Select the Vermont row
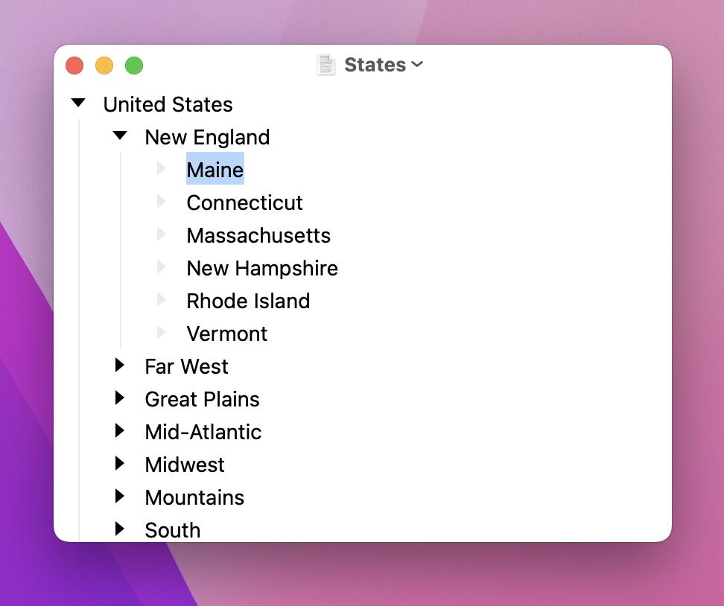The height and width of the screenshot is (606, 724). click(x=227, y=334)
